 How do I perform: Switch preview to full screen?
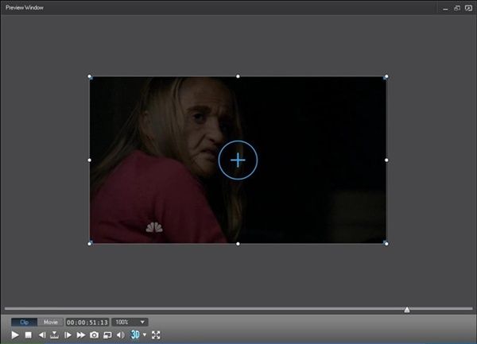[x=156, y=335]
